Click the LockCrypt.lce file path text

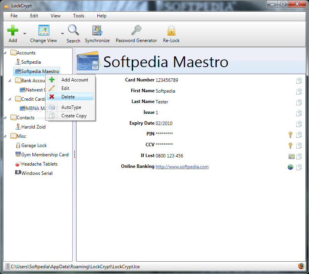click(75, 267)
